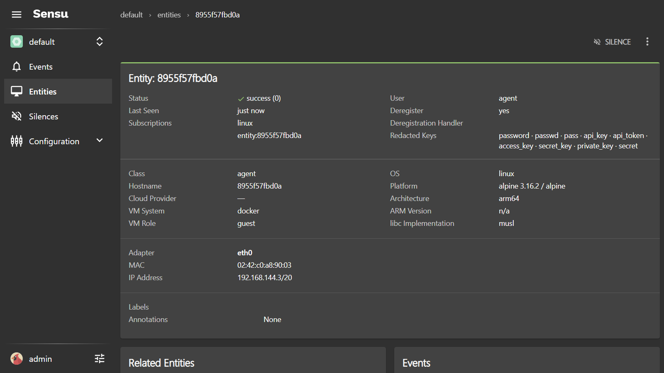Open the Events menu item
This screenshot has height=373, width=664.
[41, 67]
